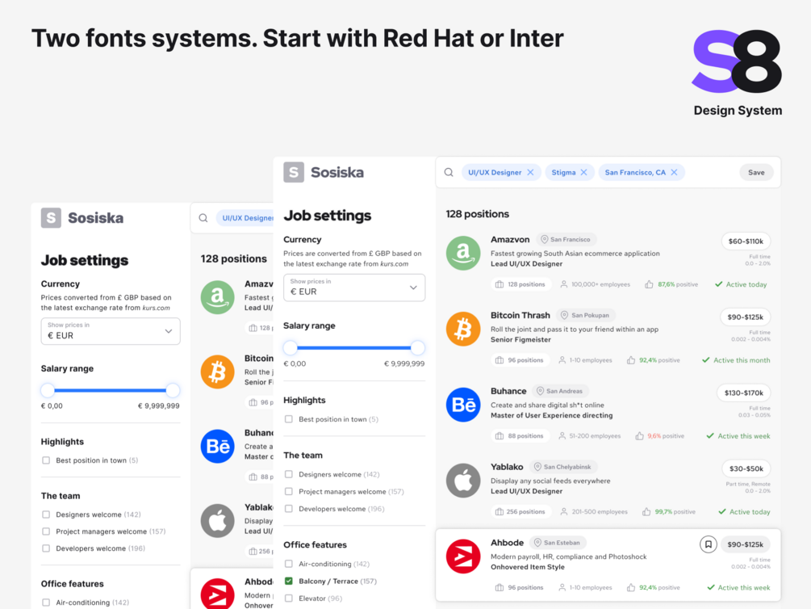The width and height of the screenshot is (811, 609).
Task: Click Buhance Be logo in right list
Action: pyautogui.click(x=463, y=405)
